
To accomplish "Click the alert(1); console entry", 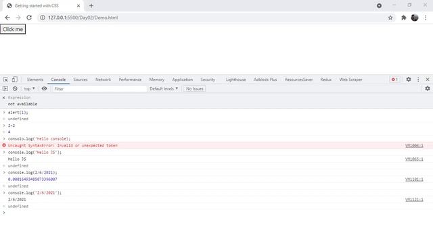I will click(x=18, y=113).
